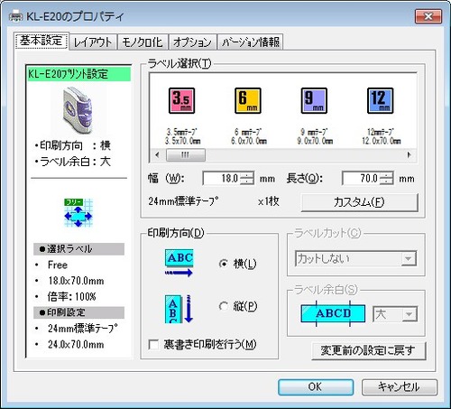Click the 印刷方向 : 横 summary line
Viewport: 451px width, 409px height.
pyautogui.click(x=73, y=145)
